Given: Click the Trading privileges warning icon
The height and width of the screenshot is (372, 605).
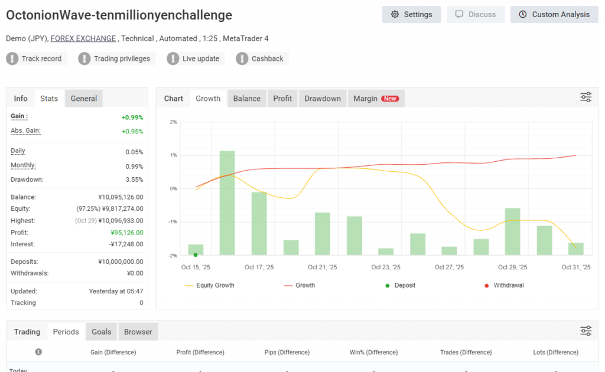Looking at the screenshot, I should (x=85, y=58).
